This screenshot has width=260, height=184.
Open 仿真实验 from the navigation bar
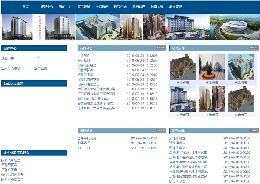tap(157, 7)
